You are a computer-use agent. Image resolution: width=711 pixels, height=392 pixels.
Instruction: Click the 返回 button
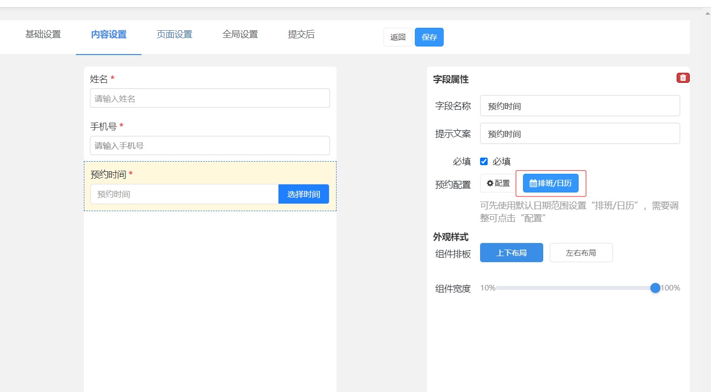(x=398, y=37)
